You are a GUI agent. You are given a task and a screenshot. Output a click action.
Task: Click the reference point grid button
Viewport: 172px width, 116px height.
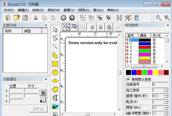tap(43, 99)
